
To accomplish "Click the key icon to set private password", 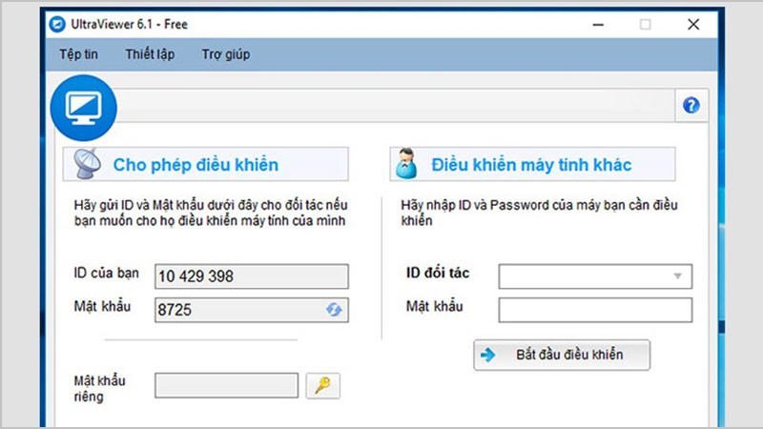I will (322, 385).
